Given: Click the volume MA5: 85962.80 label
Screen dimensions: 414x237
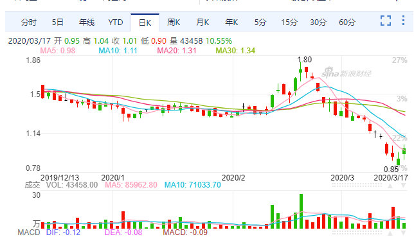Looking at the screenshot, I should point(131,185).
